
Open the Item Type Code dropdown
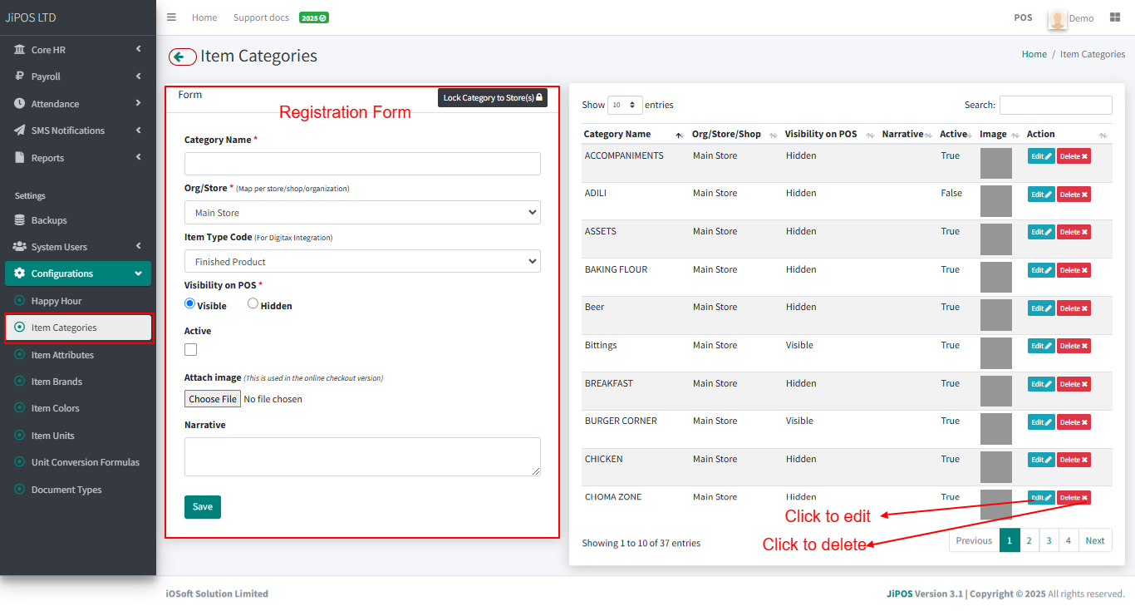(361, 260)
